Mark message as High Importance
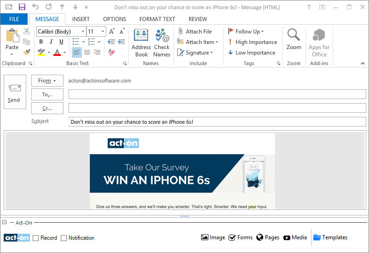 point(253,42)
